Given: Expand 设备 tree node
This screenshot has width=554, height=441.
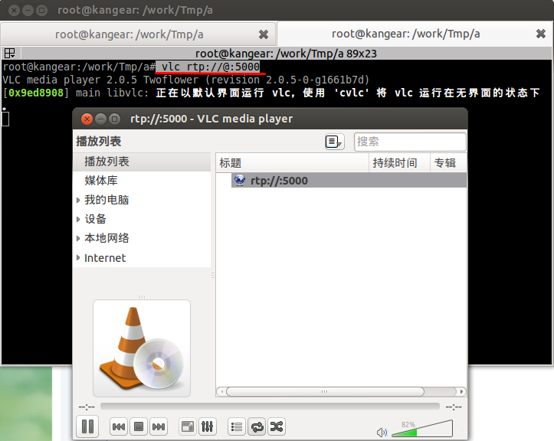Looking at the screenshot, I should [x=78, y=219].
